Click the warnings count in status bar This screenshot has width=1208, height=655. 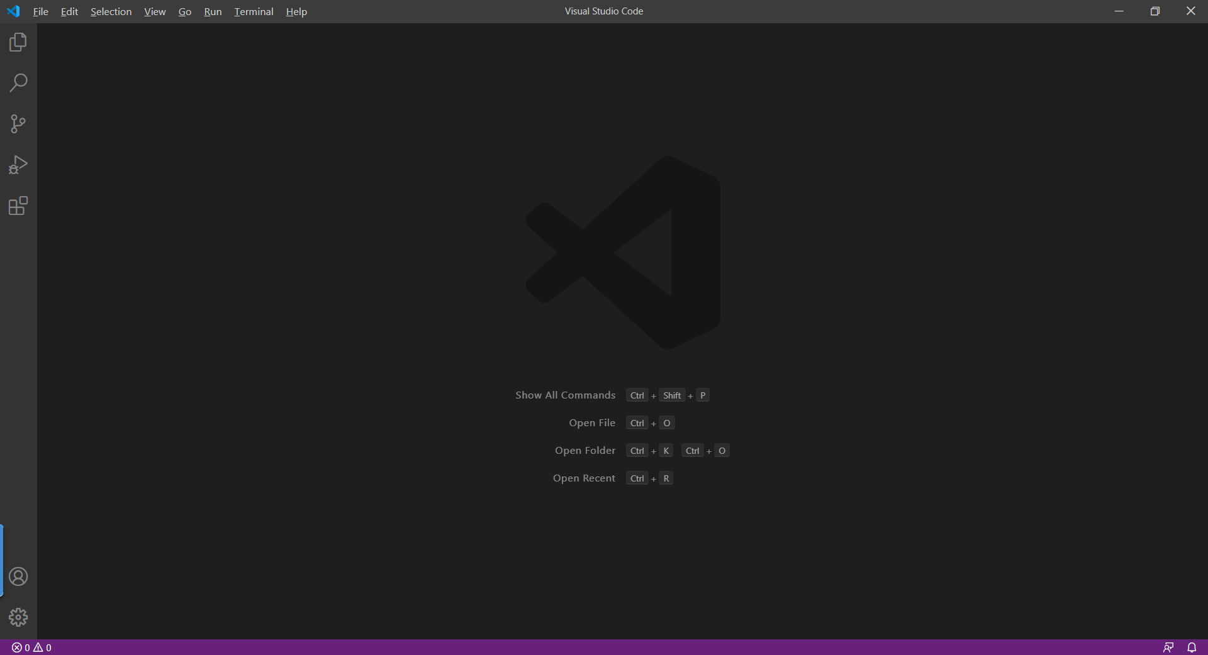43,647
